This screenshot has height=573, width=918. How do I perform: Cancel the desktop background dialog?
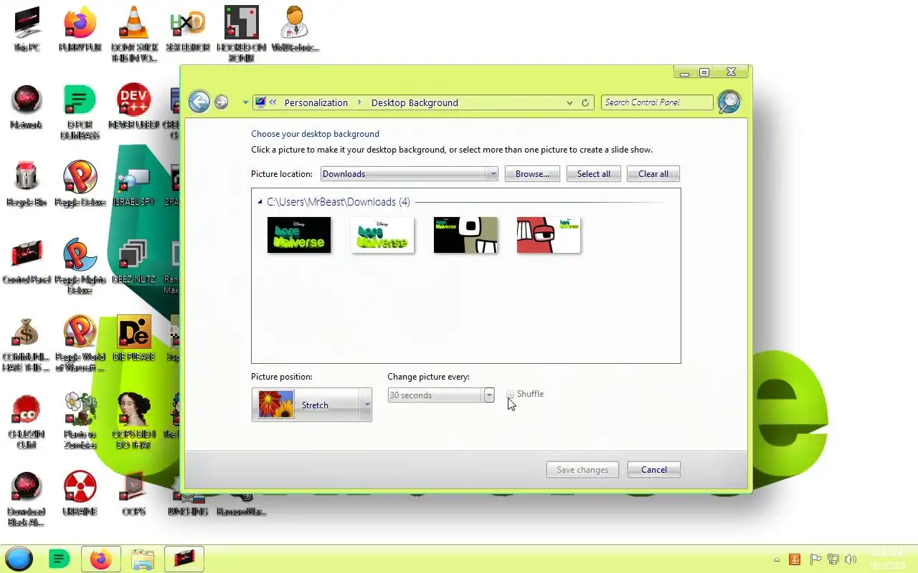click(x=654, y=470)
